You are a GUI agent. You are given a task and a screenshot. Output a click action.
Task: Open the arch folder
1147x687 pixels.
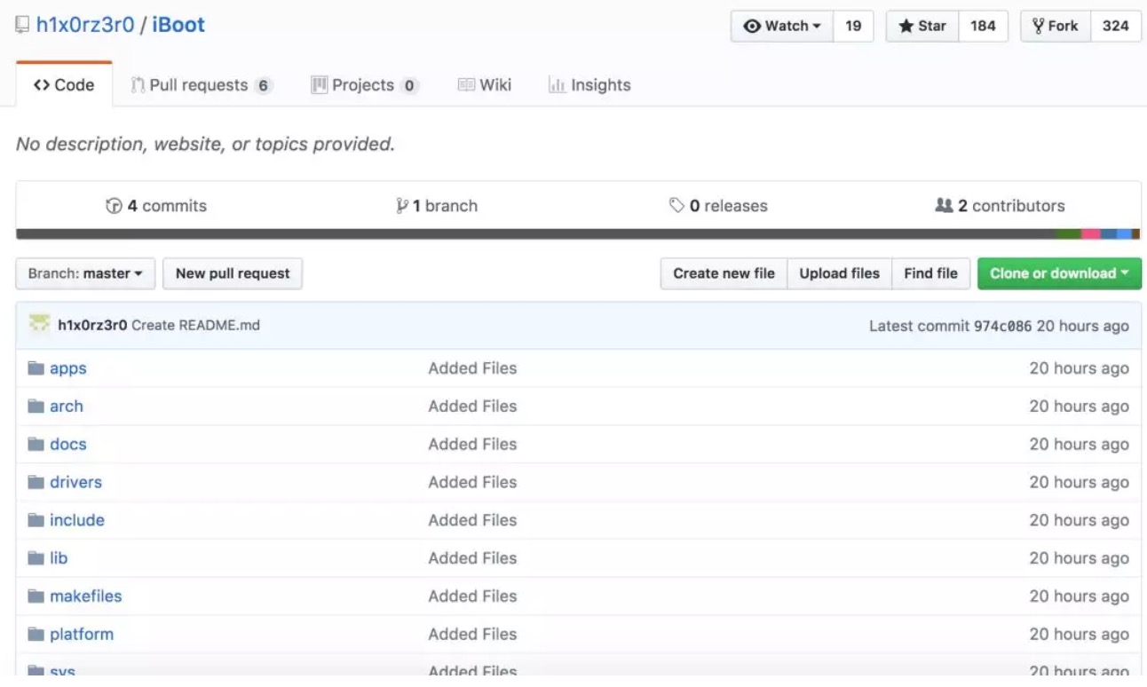click(67, 407)
